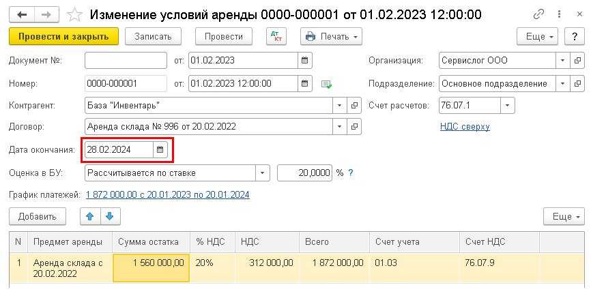The height and width of the screenshot is (296, 591).
Task: Expand Оценка в БУ dropdown
Action: [262, 173]
